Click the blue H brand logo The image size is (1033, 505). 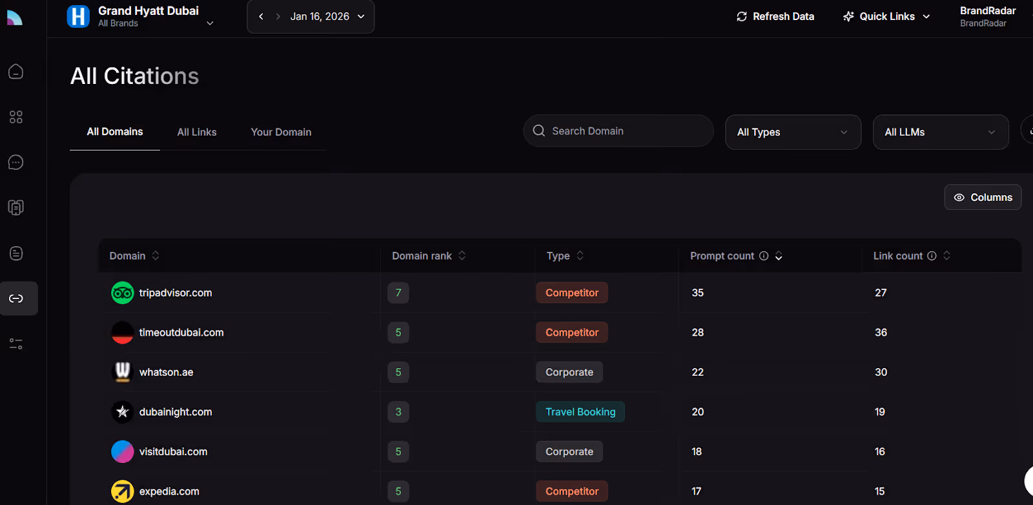(78, 16)
